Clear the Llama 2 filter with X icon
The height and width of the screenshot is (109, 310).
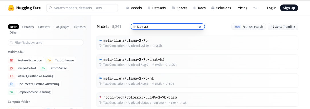click(x=200, y=27)
